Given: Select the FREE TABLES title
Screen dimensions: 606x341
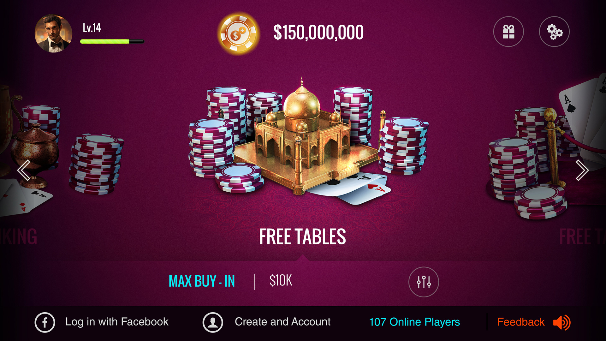Looking at the screenshot, I should (302, 237).
